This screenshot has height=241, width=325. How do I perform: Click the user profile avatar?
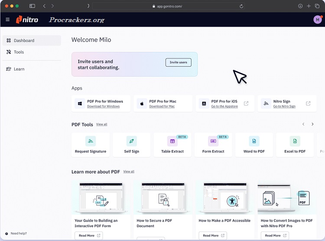[x=317, y=19]
